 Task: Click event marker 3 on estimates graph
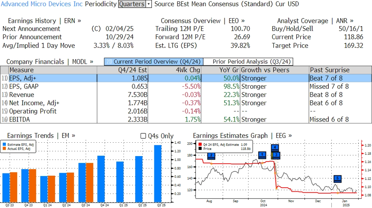[276, 155]
